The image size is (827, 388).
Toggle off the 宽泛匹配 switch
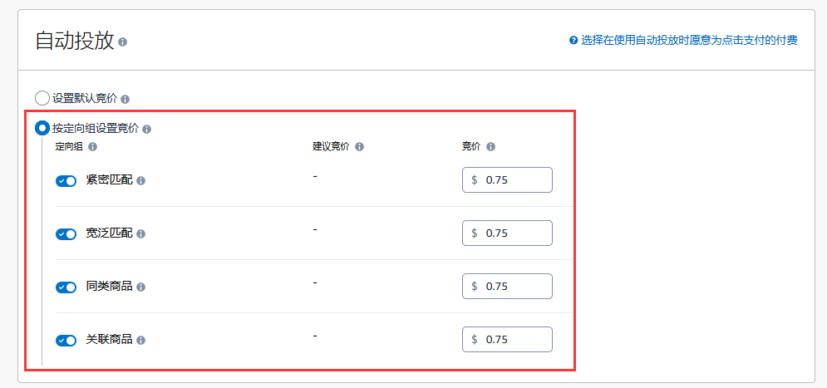point(66,234)
